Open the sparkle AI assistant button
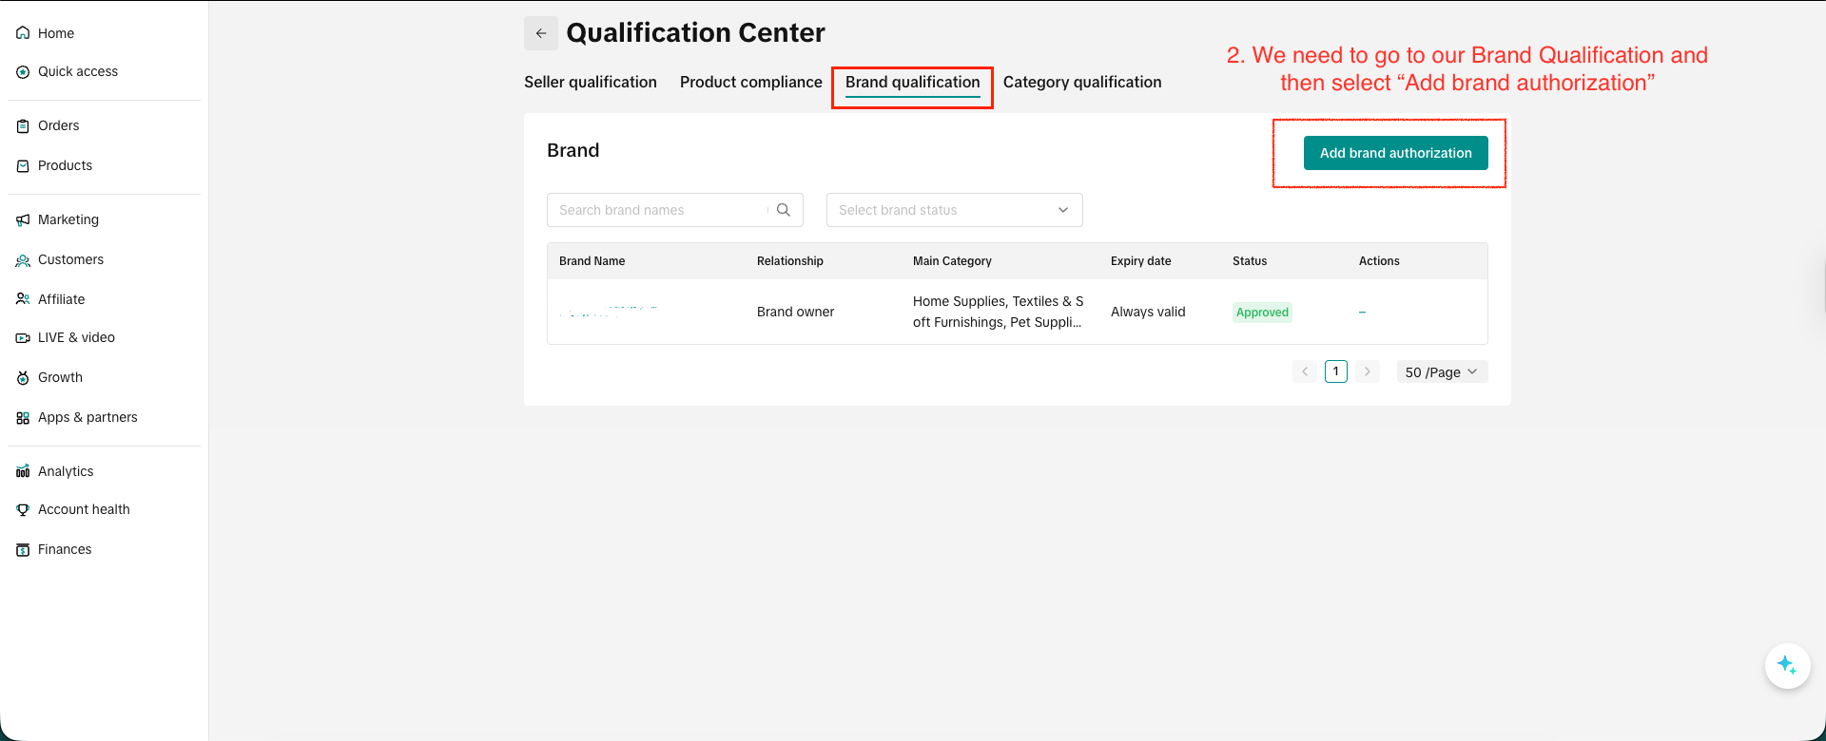 (x=1787, y=665)
